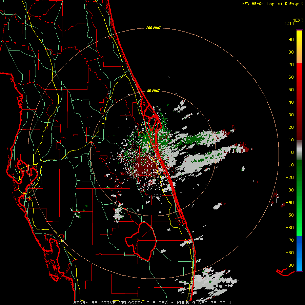Image resolution: width=305 pixels, height=305 pixels.
Task: Click the -30 knot scale value
Action: coord(290,190)
